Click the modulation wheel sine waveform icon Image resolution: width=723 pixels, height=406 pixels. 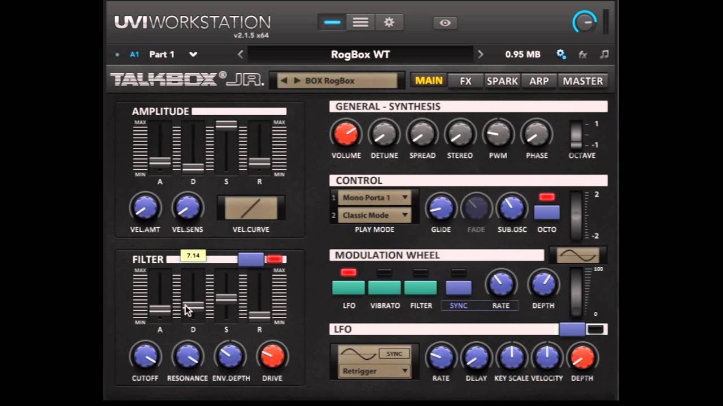[577, 255]
